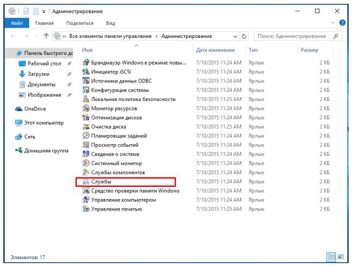
Task: Go up one folder level arrow
Action: (46, 36)
